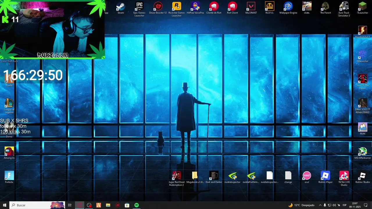Switch to OBS Studio in taskbar
Image resolution: width=372 pixels, height=209 pixels.
(x=89, y=205)
